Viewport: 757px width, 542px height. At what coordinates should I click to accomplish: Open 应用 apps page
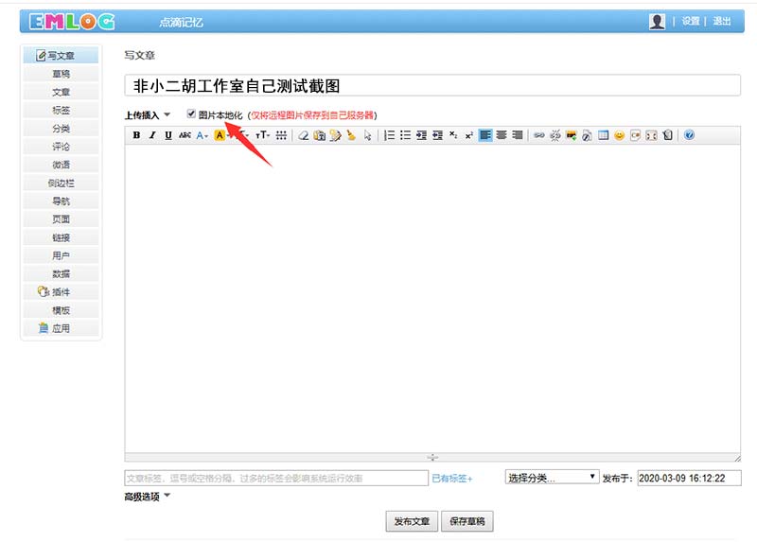(x=61, y=328)
